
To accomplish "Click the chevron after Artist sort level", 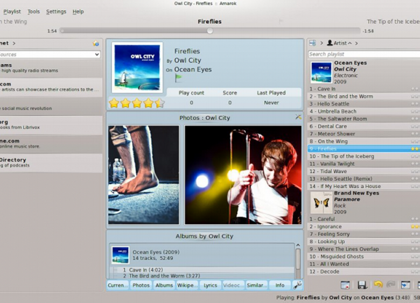I will (x=356, y=43).
